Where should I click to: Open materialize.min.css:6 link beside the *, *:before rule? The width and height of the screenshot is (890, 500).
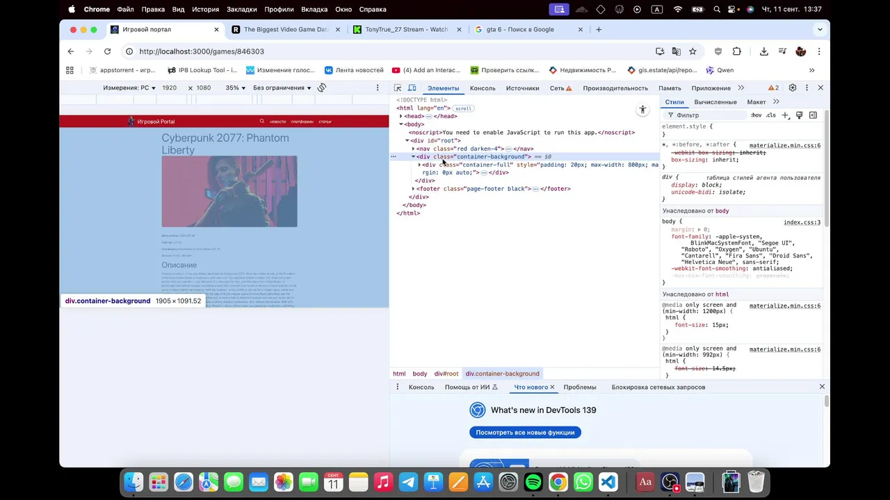point(784,146)
